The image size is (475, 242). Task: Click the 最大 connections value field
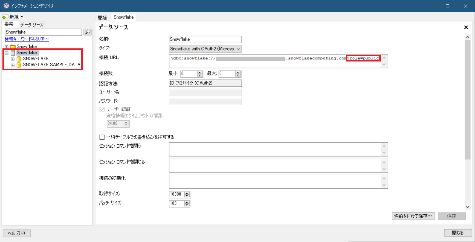click(227, 74)
